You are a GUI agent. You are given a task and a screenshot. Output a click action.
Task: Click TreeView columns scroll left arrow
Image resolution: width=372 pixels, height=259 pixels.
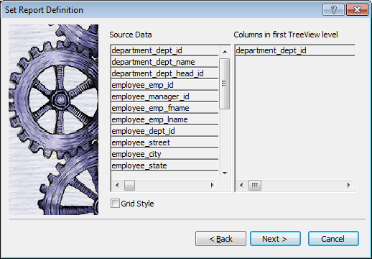[x=241, y=185]
